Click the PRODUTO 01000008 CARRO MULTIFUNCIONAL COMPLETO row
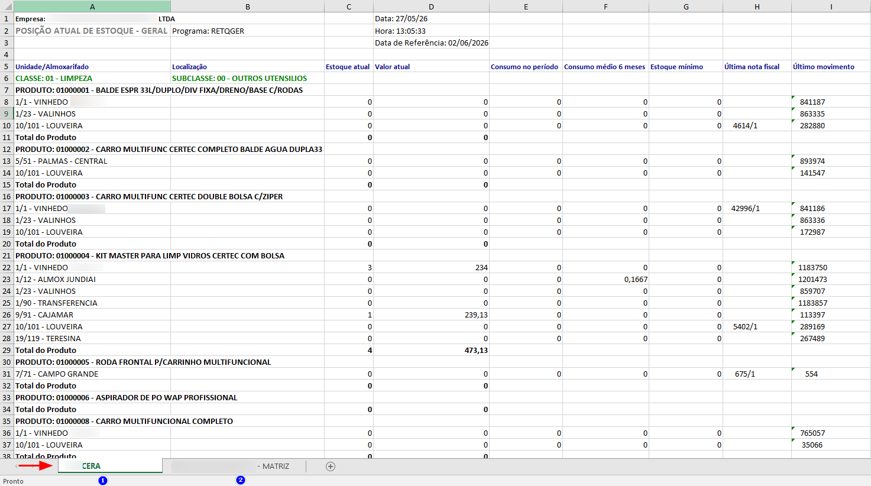The width and height of the screenshot is (871, 486). pos(124,421)
